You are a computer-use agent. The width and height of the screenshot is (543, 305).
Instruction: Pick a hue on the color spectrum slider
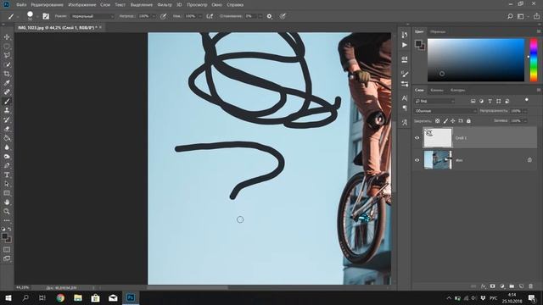534,60
